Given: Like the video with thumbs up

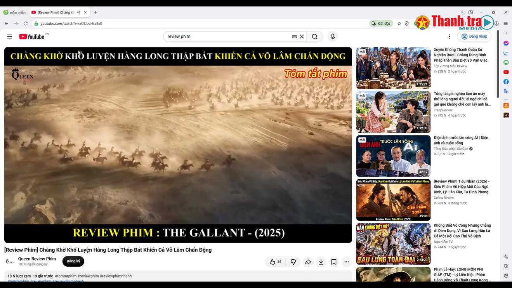Looking at the screenshot, I should pyautogui.click(x=276, y=262).
